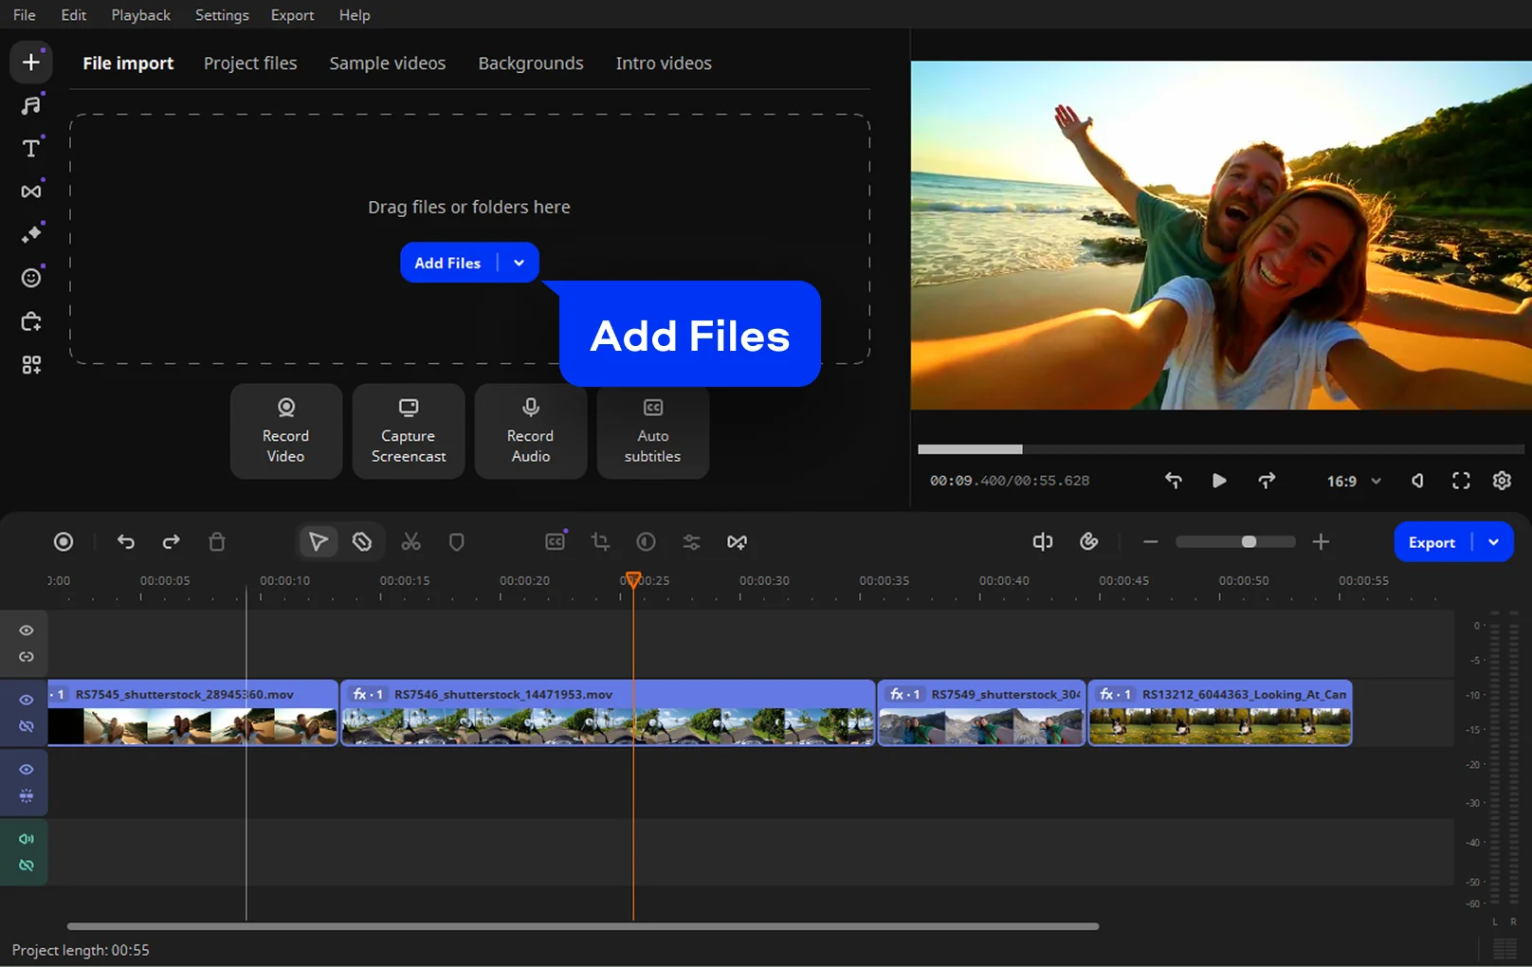The height and width of the screenshot is (967, 1532).
Task: Expand the Add Files dropdown arrow
Action: click(x=519, y=264)
